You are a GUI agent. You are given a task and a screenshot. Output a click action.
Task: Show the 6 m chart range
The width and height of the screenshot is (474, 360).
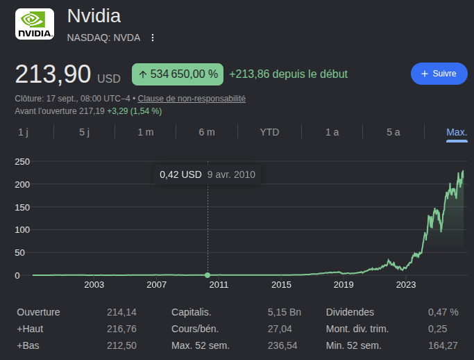[x=207, y=132]
